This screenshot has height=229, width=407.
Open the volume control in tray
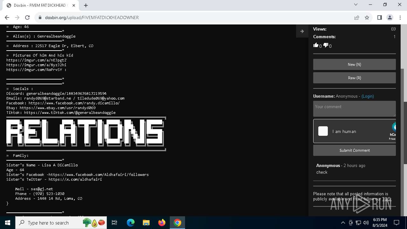366,223
